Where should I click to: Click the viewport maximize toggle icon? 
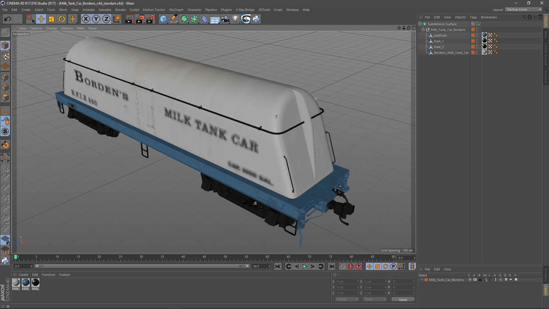tap(413, 28)
